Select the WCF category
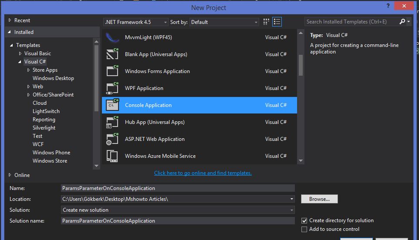 (x=38, y=144)
